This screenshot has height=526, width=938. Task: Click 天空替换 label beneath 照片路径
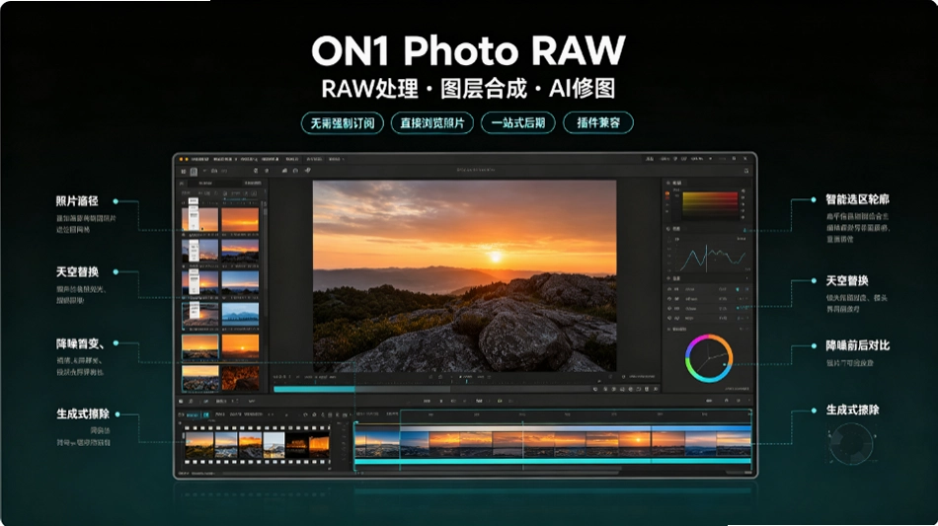(x=77, y=272)
